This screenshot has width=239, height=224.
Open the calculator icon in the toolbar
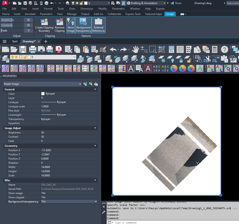click(x=215, y=50)
